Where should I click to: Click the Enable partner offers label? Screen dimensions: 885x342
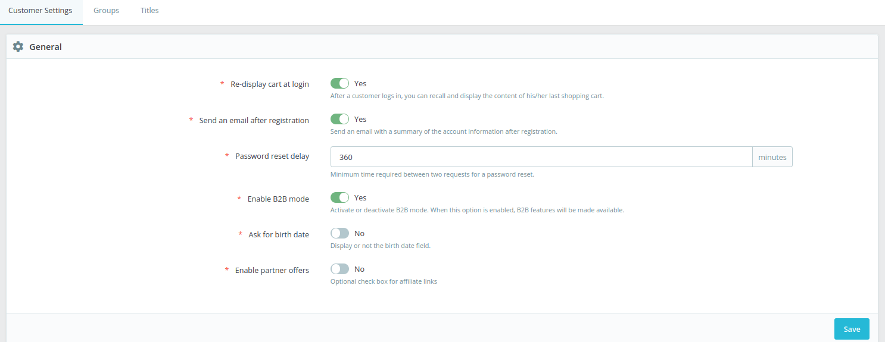click(272, 270)
